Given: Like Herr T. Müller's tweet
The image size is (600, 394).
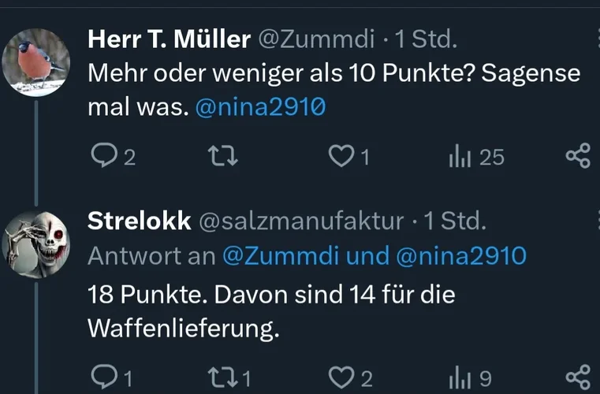Looking at the screenshot, I should click(x=340, y=157).
